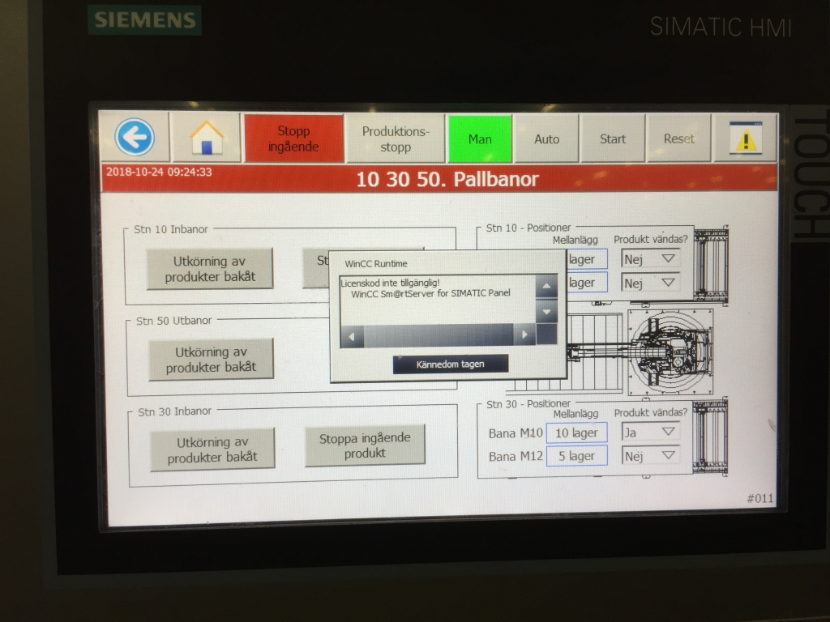Viewport: 830px width, 622px height.
Task: Edit first Stn 10 Mellanlägg lager field
Action: tap(587, 259)
